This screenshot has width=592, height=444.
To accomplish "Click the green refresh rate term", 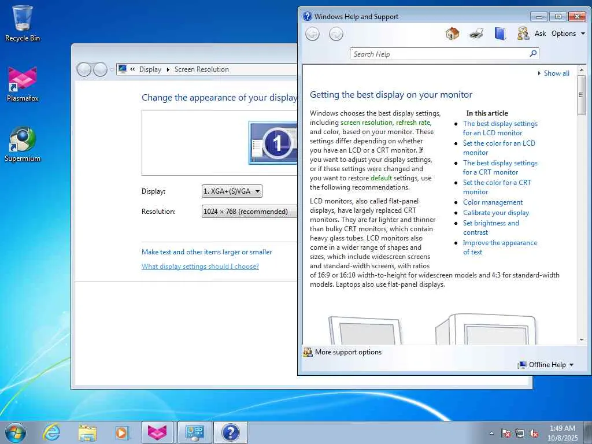I will pos(413,123).
